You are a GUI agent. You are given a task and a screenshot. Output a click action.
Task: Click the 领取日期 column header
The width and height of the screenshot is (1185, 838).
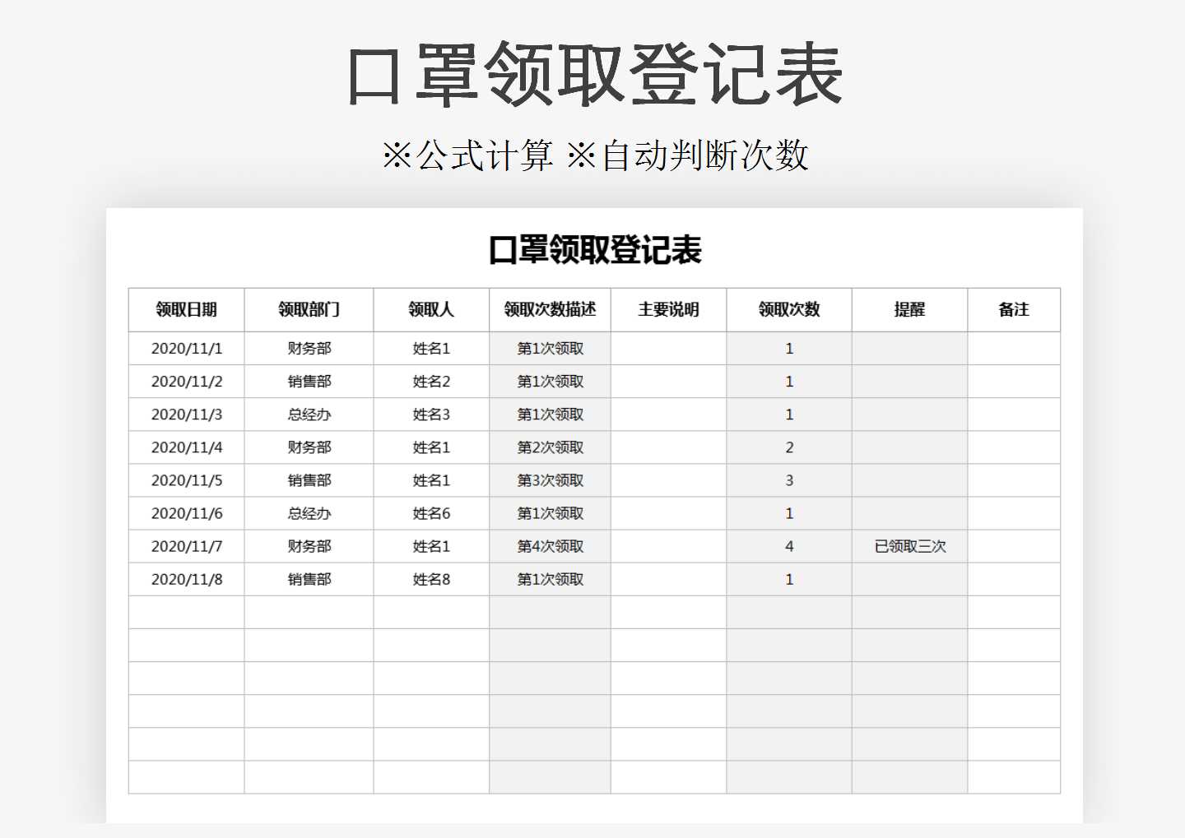[186, 310]
